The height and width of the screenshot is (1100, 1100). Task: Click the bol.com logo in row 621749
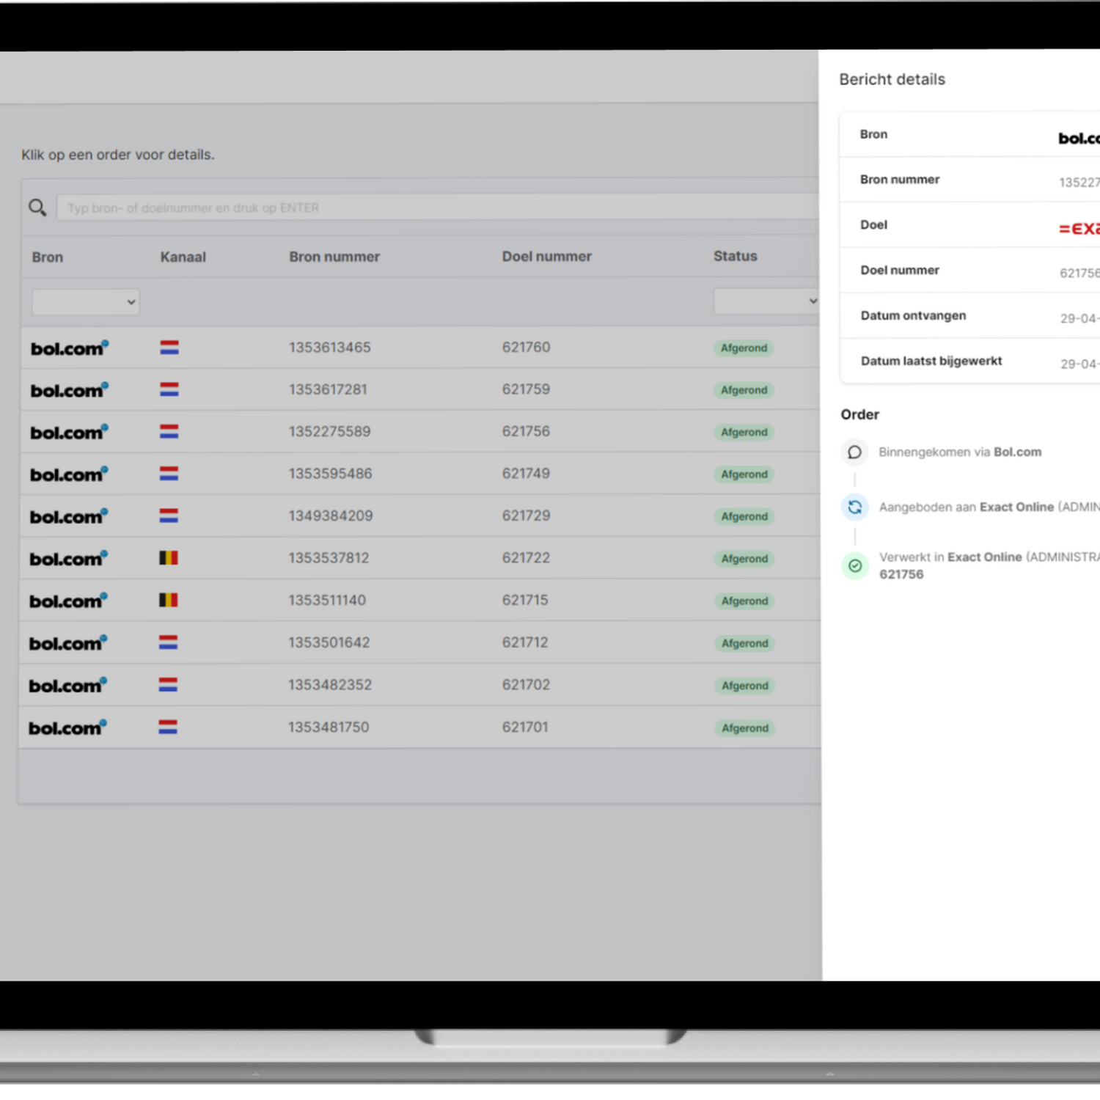coord(69,474)
